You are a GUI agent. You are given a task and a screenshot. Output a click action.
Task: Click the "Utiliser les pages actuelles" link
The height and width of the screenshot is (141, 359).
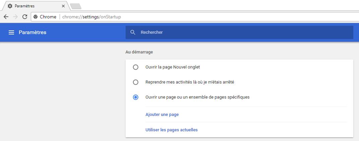(x=171, y=130)
